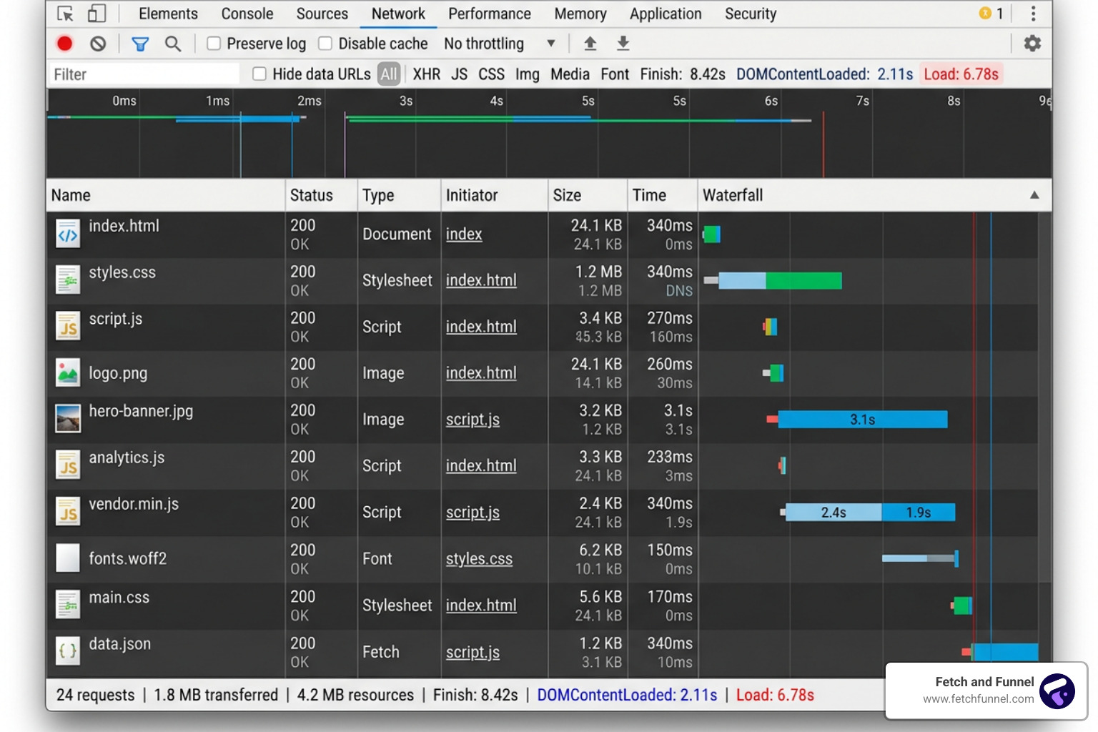The height and width of the screenshot is (732, 1098).
Task: Clear the network log icon
Action: 98,44
